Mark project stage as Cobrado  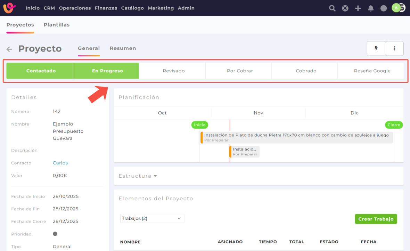pyautogui.click(x=306, y=71)
